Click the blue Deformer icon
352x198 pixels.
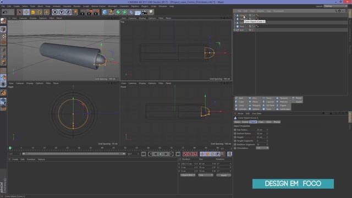click(131, 12)
